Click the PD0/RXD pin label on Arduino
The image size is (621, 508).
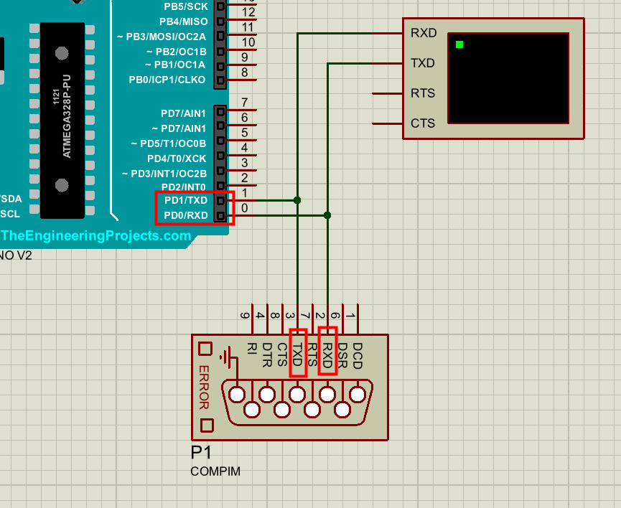[x=185, y=215]
